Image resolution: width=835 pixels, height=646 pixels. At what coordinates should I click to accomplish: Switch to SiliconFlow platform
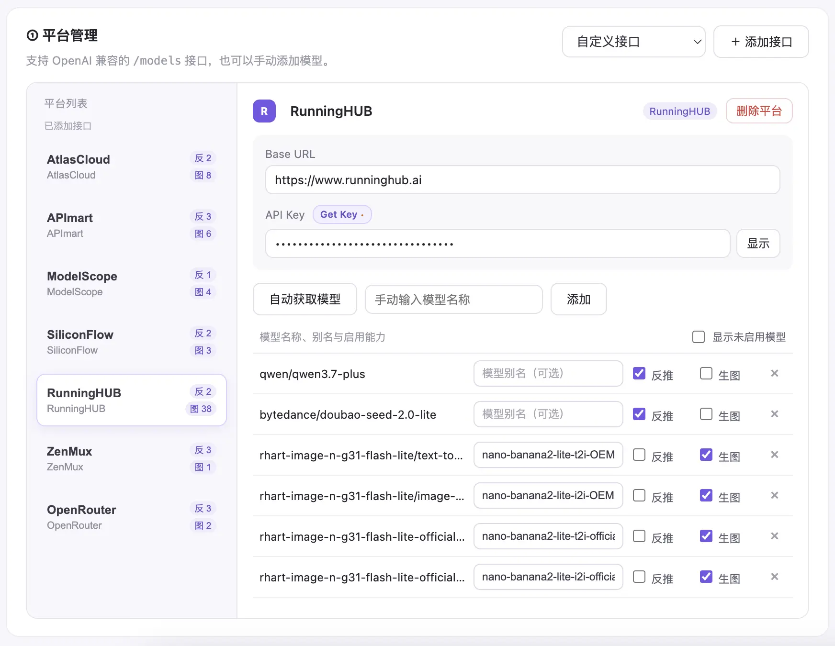[x=132, y=342]
